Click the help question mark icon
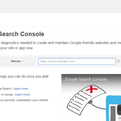121x121 pixels. [x=118, y=61]
